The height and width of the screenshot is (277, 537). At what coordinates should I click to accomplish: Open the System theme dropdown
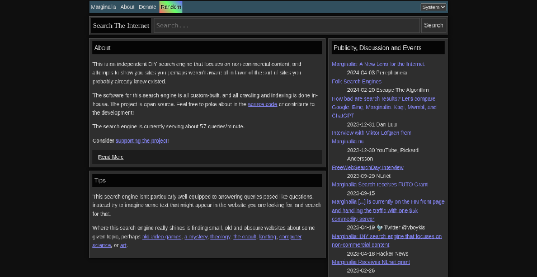click(433, 7)
